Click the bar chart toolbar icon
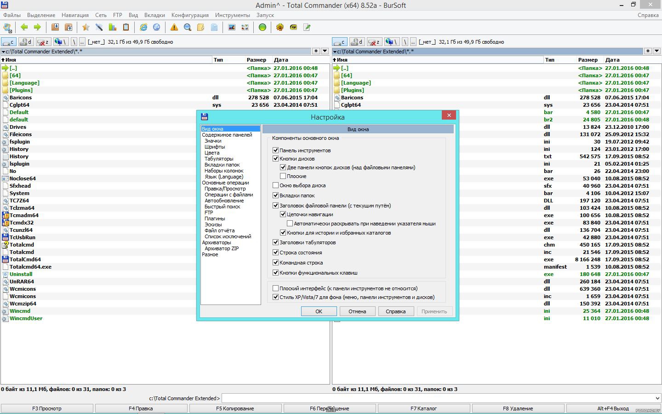 click(112, 27)
